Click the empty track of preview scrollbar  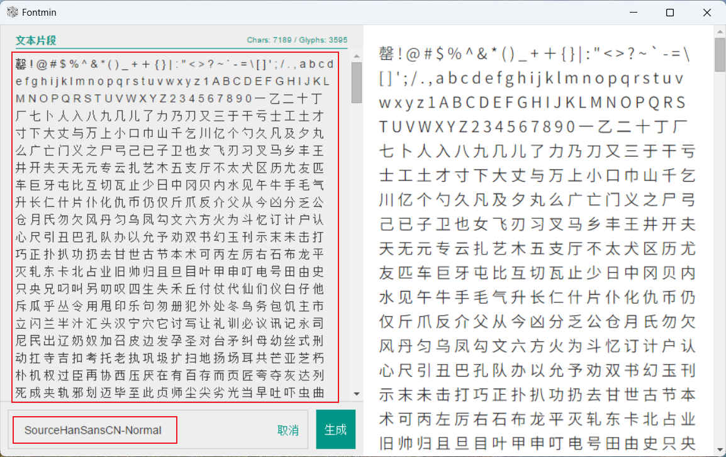(720, 251)
